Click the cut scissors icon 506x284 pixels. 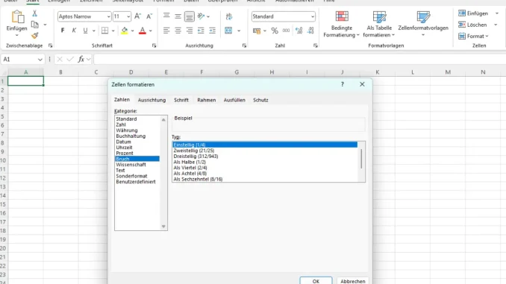coord(34,13)
